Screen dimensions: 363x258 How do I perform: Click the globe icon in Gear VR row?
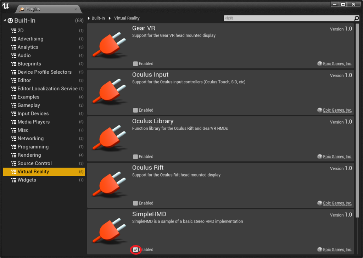(320, 64)
